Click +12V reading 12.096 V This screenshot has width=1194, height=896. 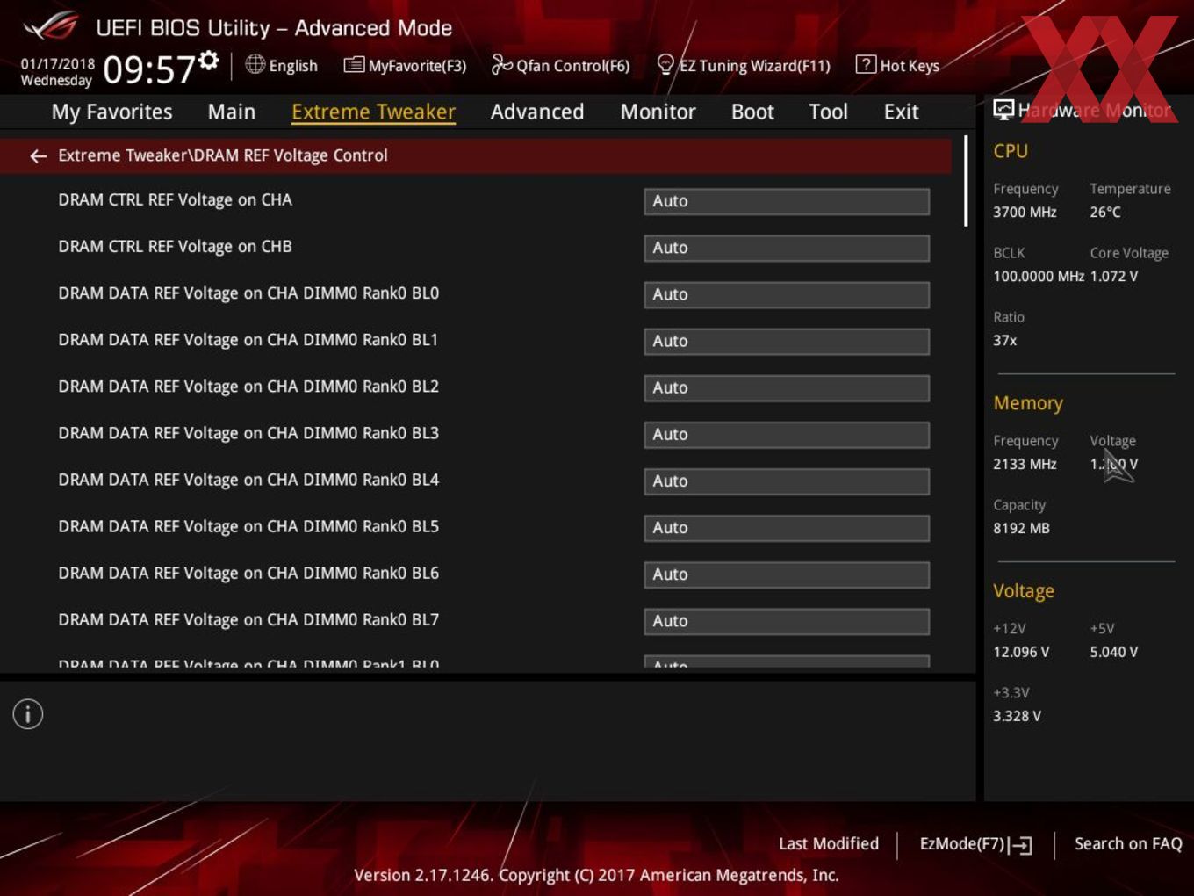click(1021, 652)
